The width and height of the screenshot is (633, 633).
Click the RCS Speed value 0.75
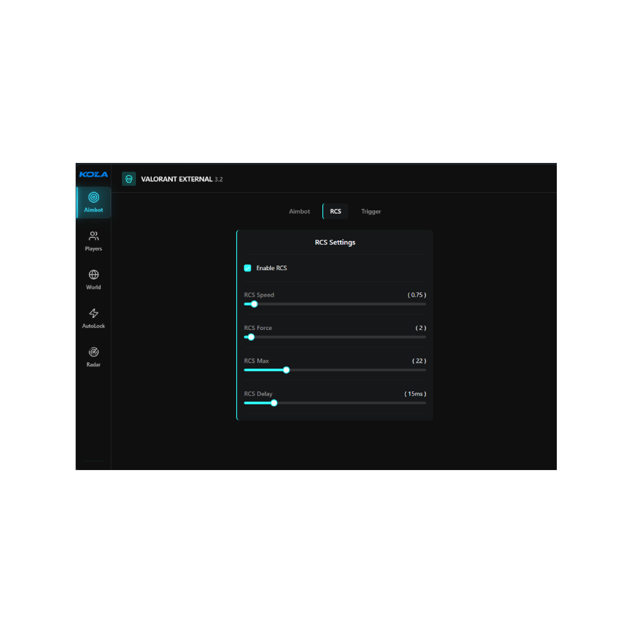pyautogui.click(x=417, y=295)
